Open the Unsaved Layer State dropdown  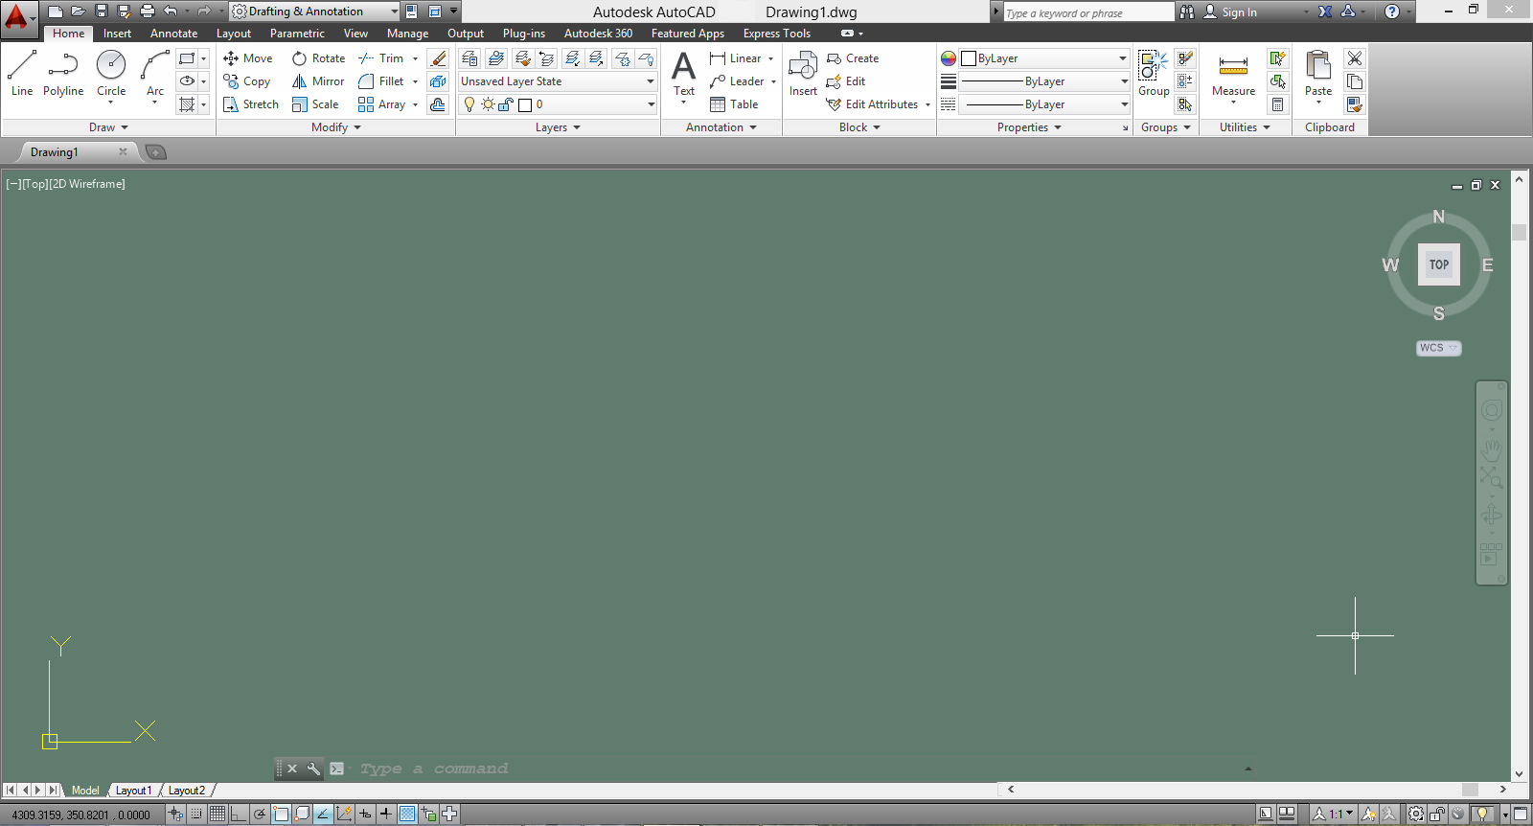(x=558, y=81)
